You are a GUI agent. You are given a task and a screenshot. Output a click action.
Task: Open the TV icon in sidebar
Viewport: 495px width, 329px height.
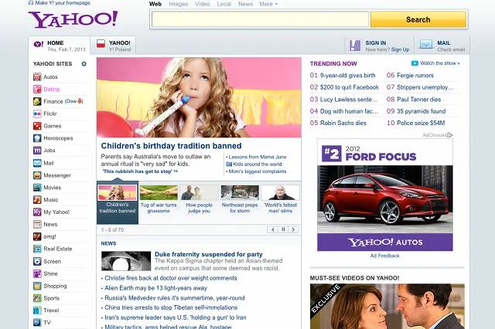(37, 323)
